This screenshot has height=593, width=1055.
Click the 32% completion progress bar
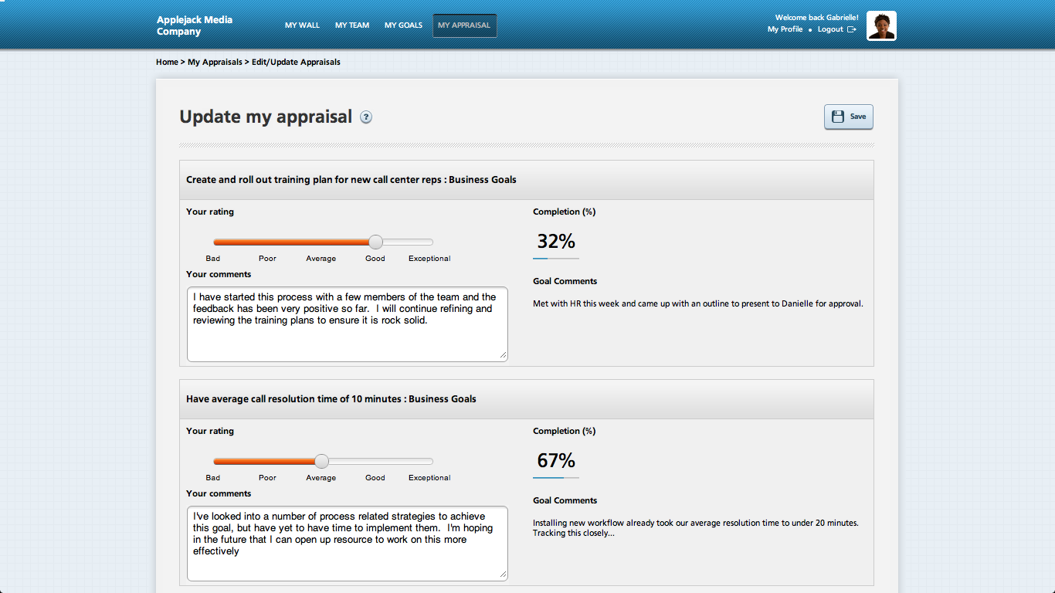(555, 258)
